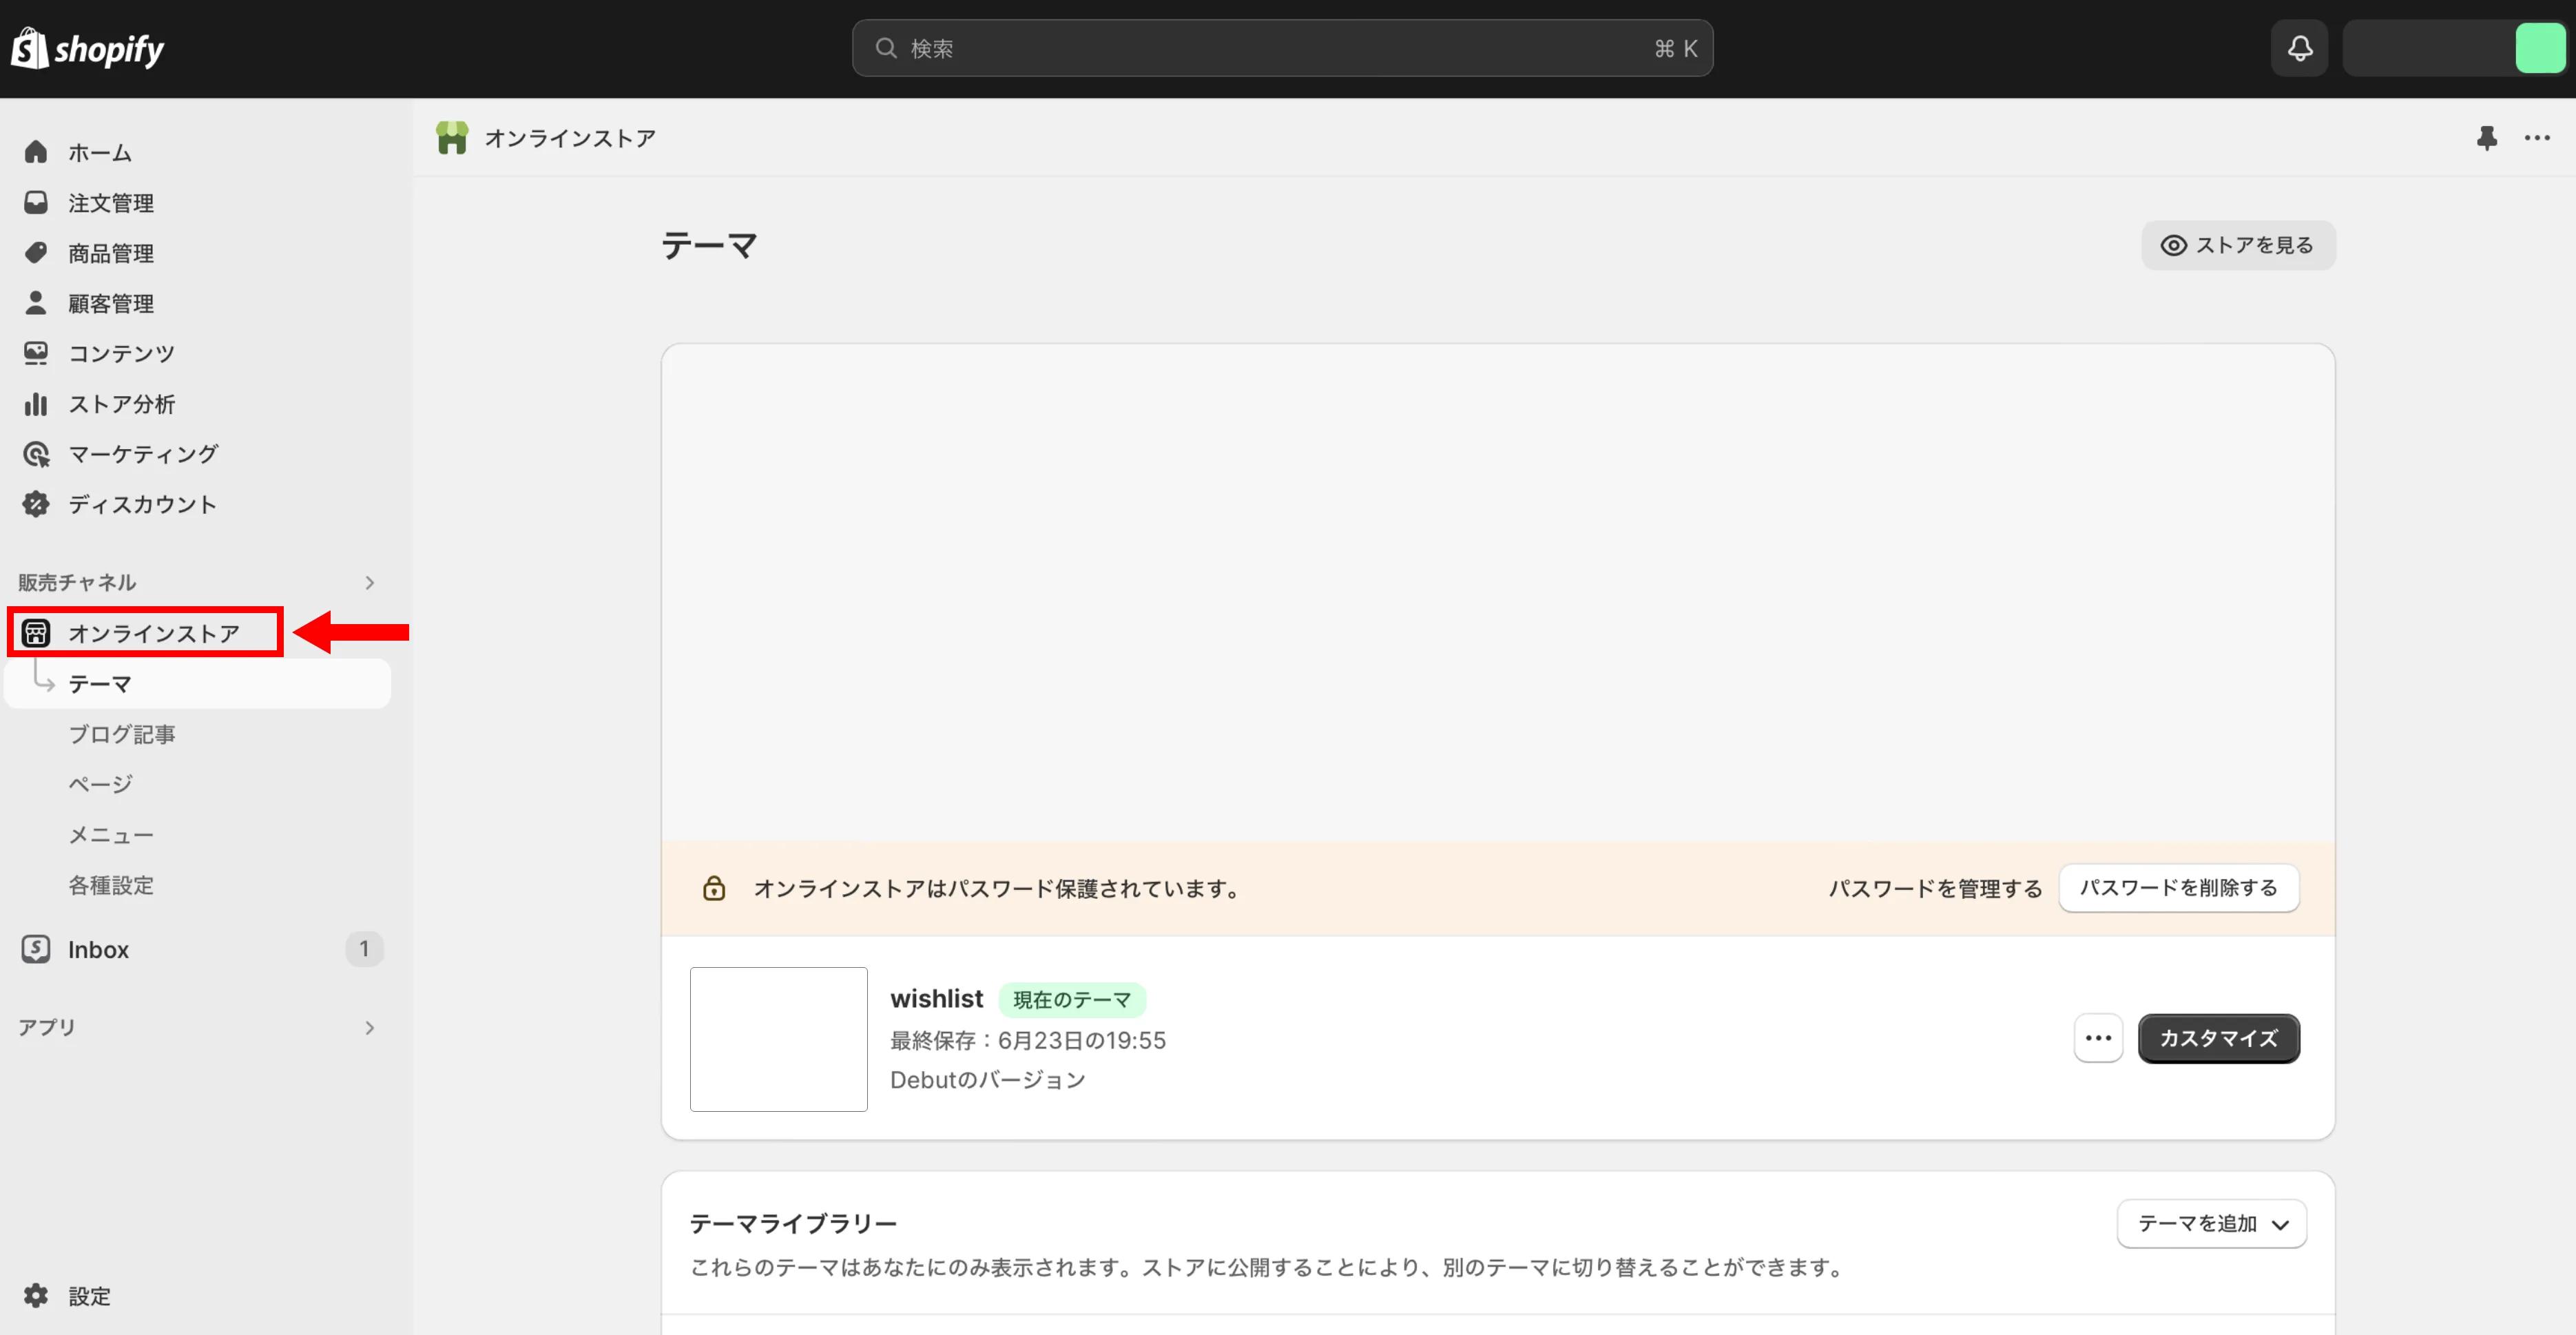The width and height of the screenshot is (2576, 1335).
Task: Click Debutのバージョン text
Action: [x=988, y=1080]
